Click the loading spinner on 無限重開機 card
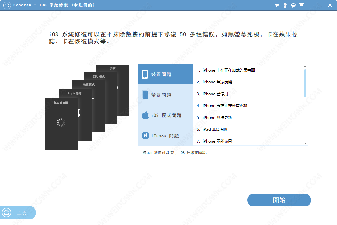This screenshot has width=337, height=225. (x=61, y=123)
